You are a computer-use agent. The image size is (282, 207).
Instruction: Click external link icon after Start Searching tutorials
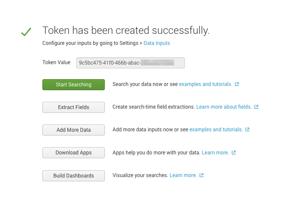237,84
